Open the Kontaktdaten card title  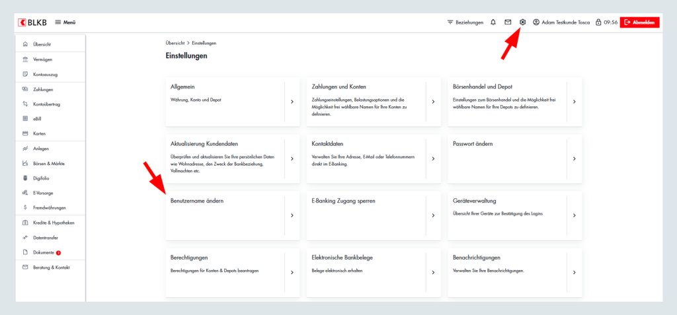click(x=327, y=144)
